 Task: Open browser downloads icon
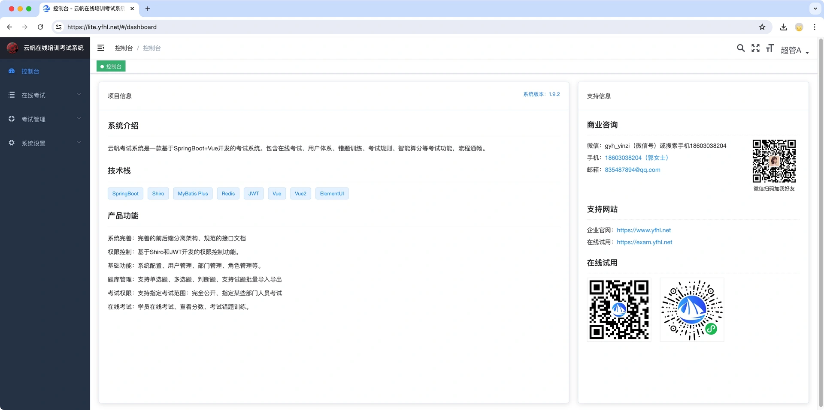point(784,27)
